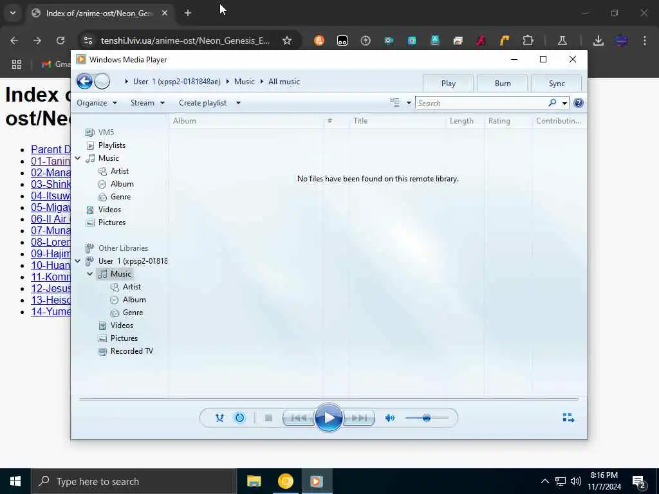
Task: Reload the page in Chrome
Action: (60, 41)
